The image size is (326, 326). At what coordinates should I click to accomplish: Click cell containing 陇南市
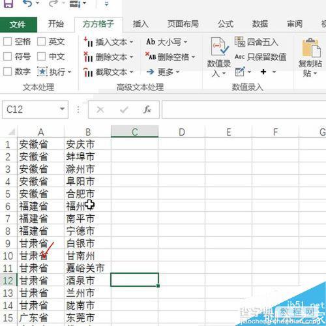(x=87, y=305)
